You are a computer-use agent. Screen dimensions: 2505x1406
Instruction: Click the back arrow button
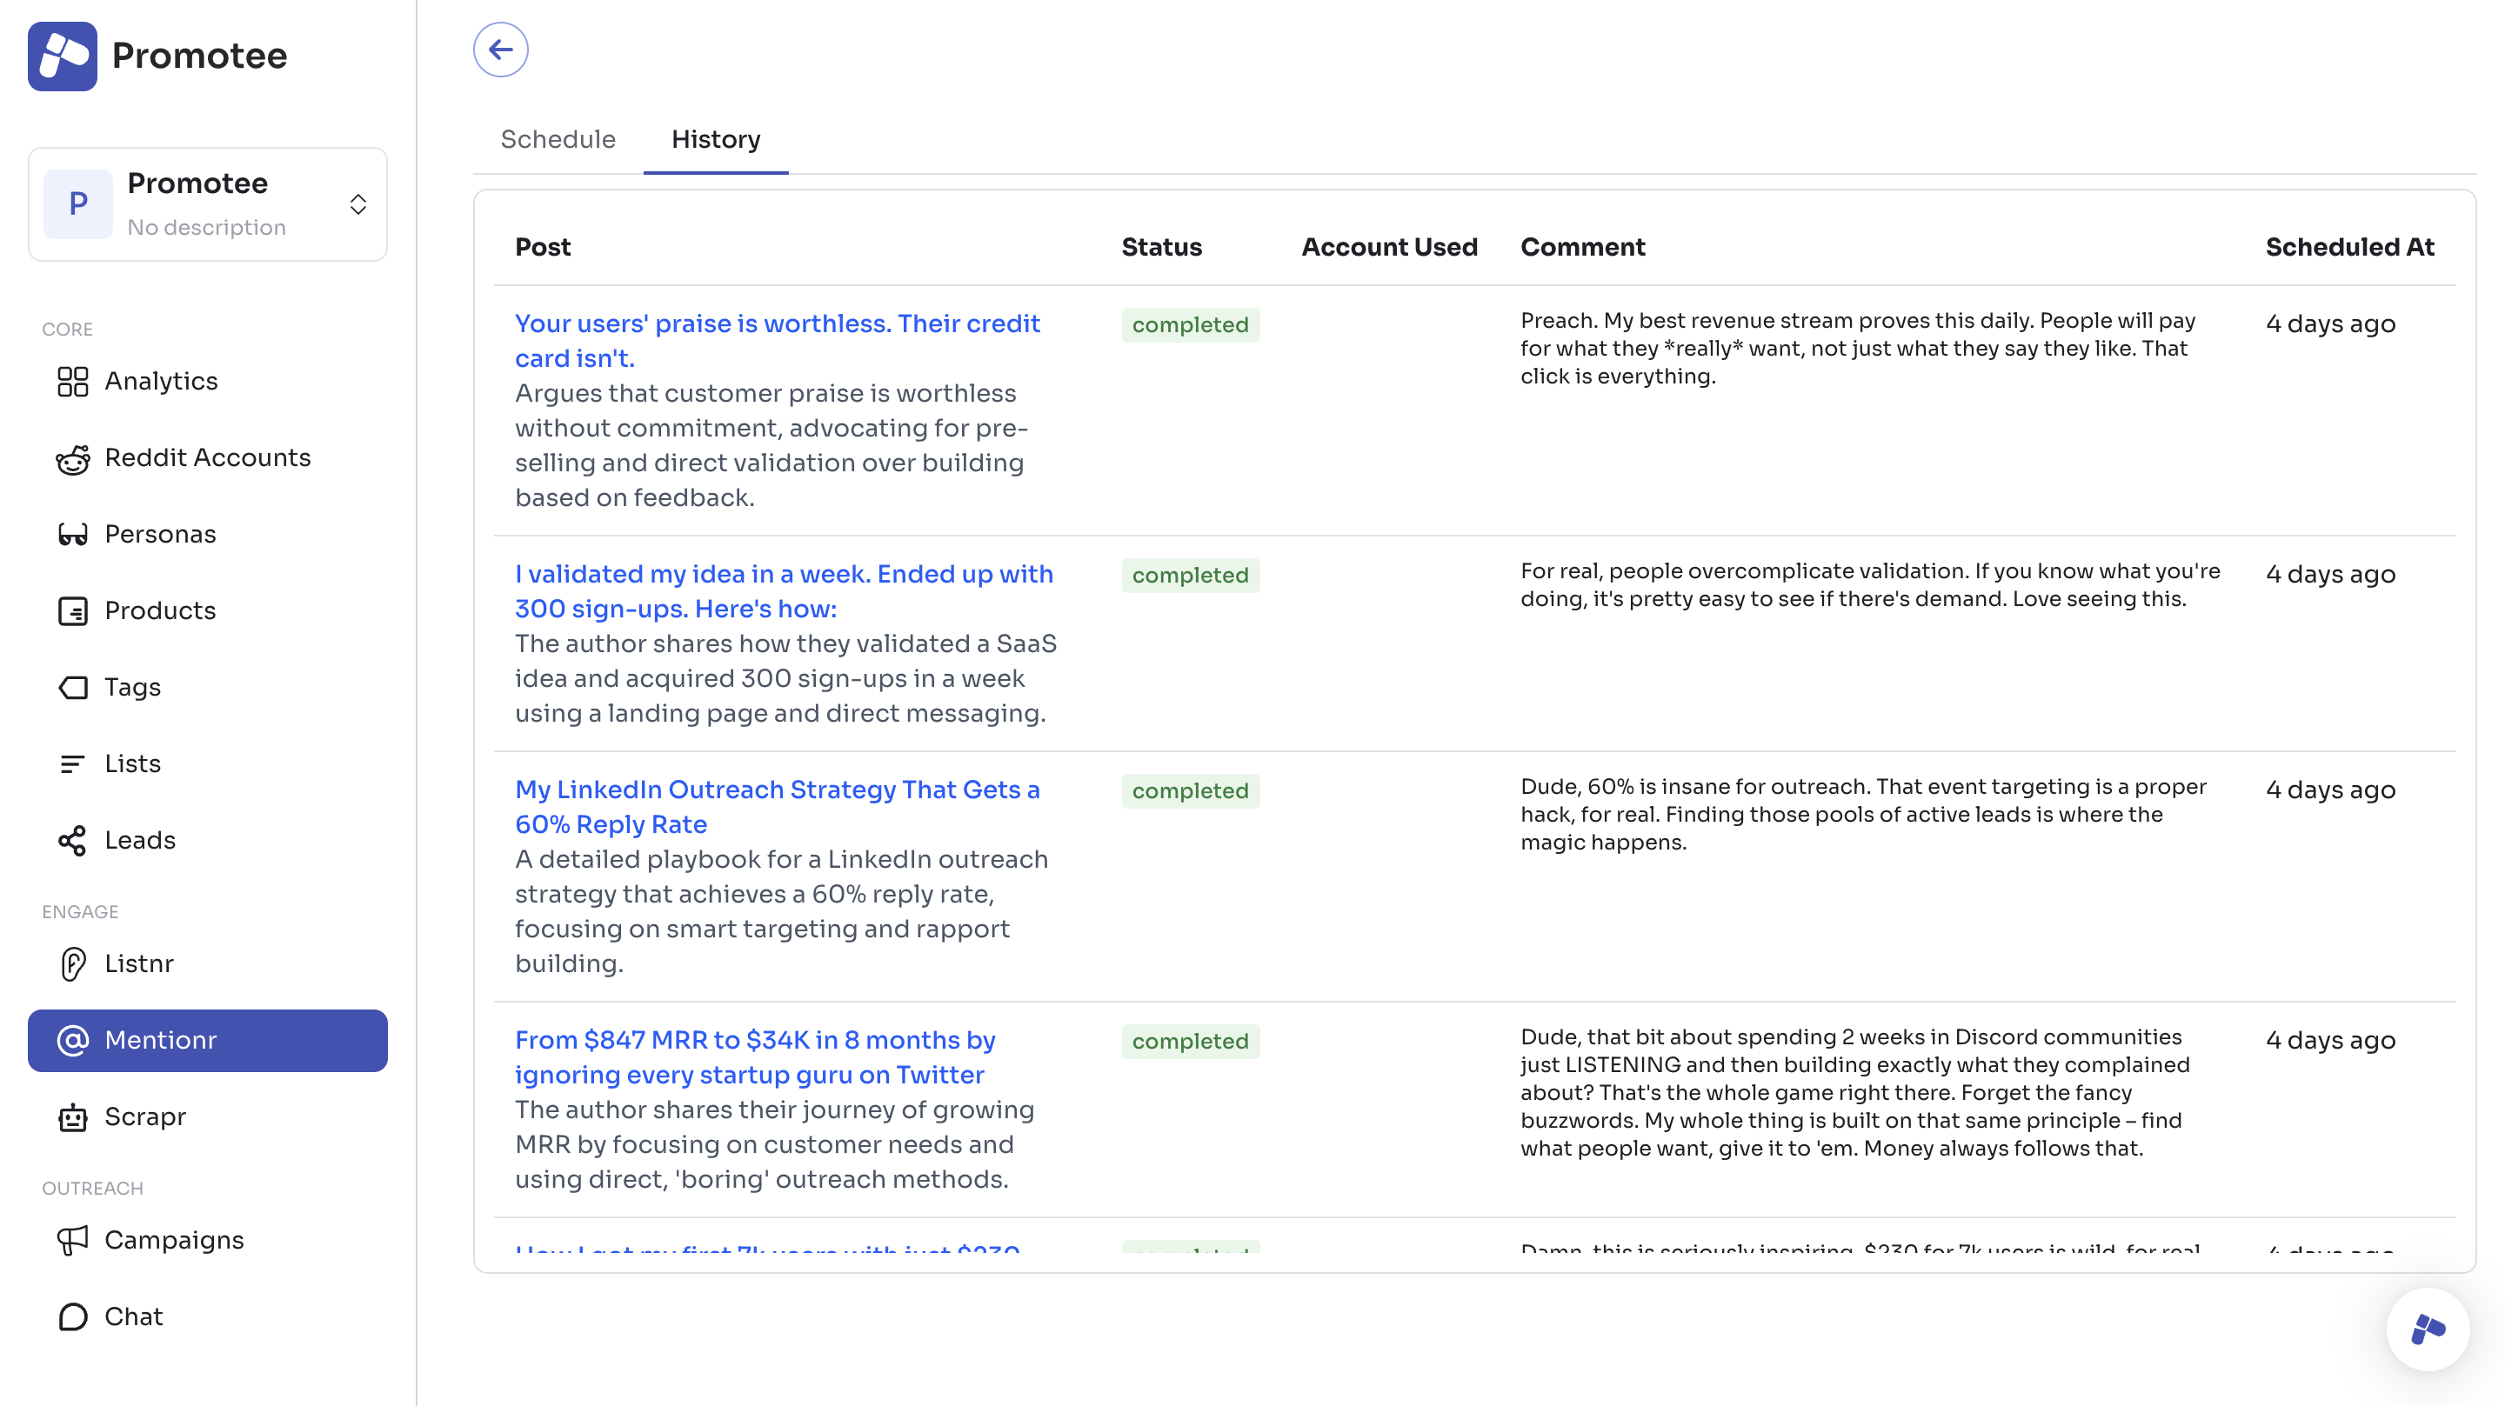500,50
